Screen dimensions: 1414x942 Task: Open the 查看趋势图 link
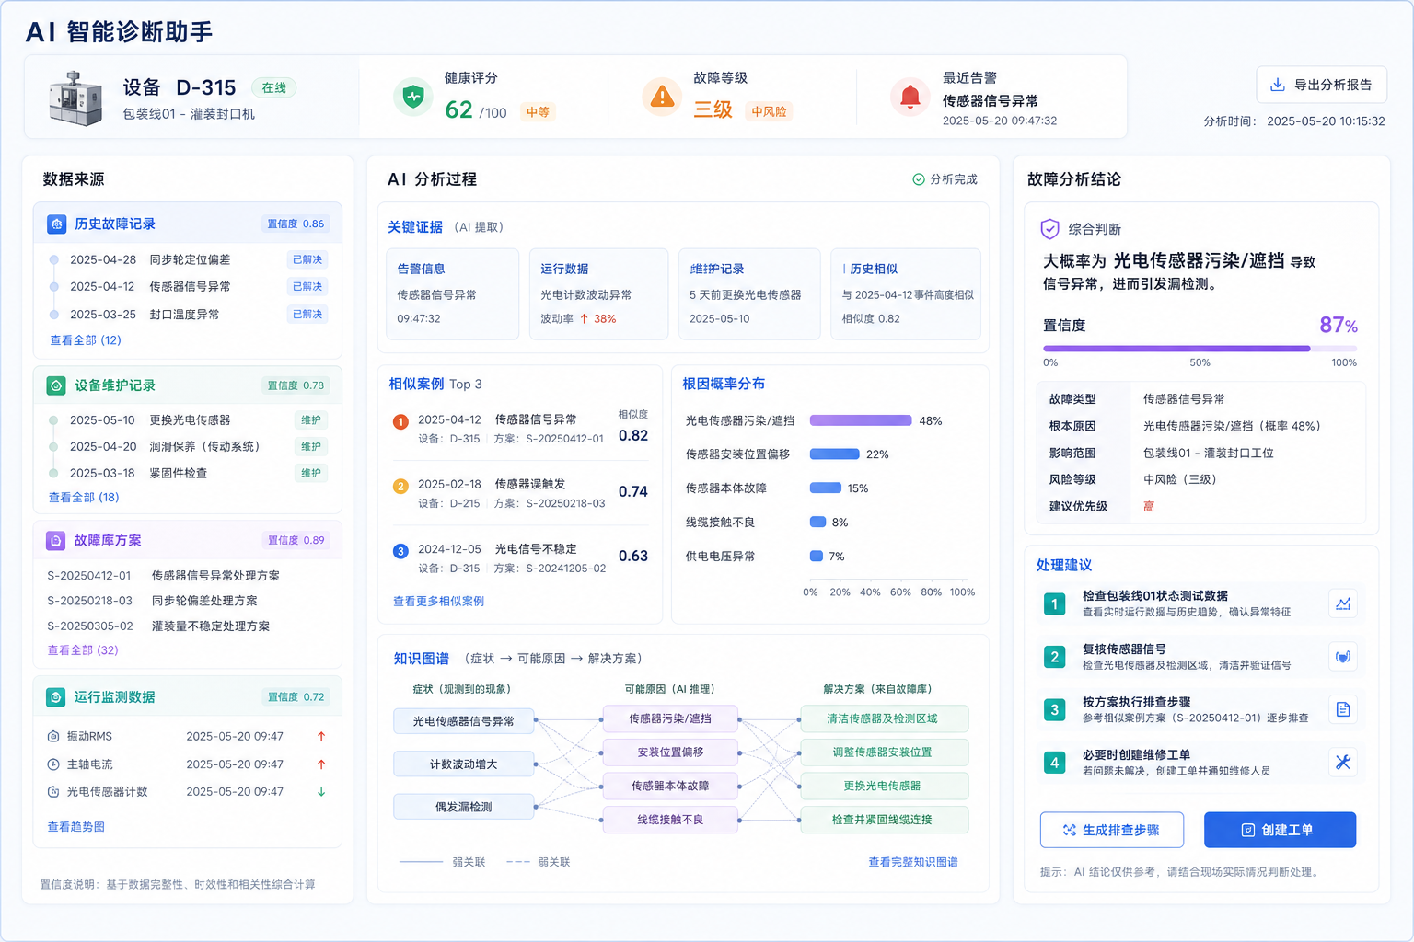76,827
